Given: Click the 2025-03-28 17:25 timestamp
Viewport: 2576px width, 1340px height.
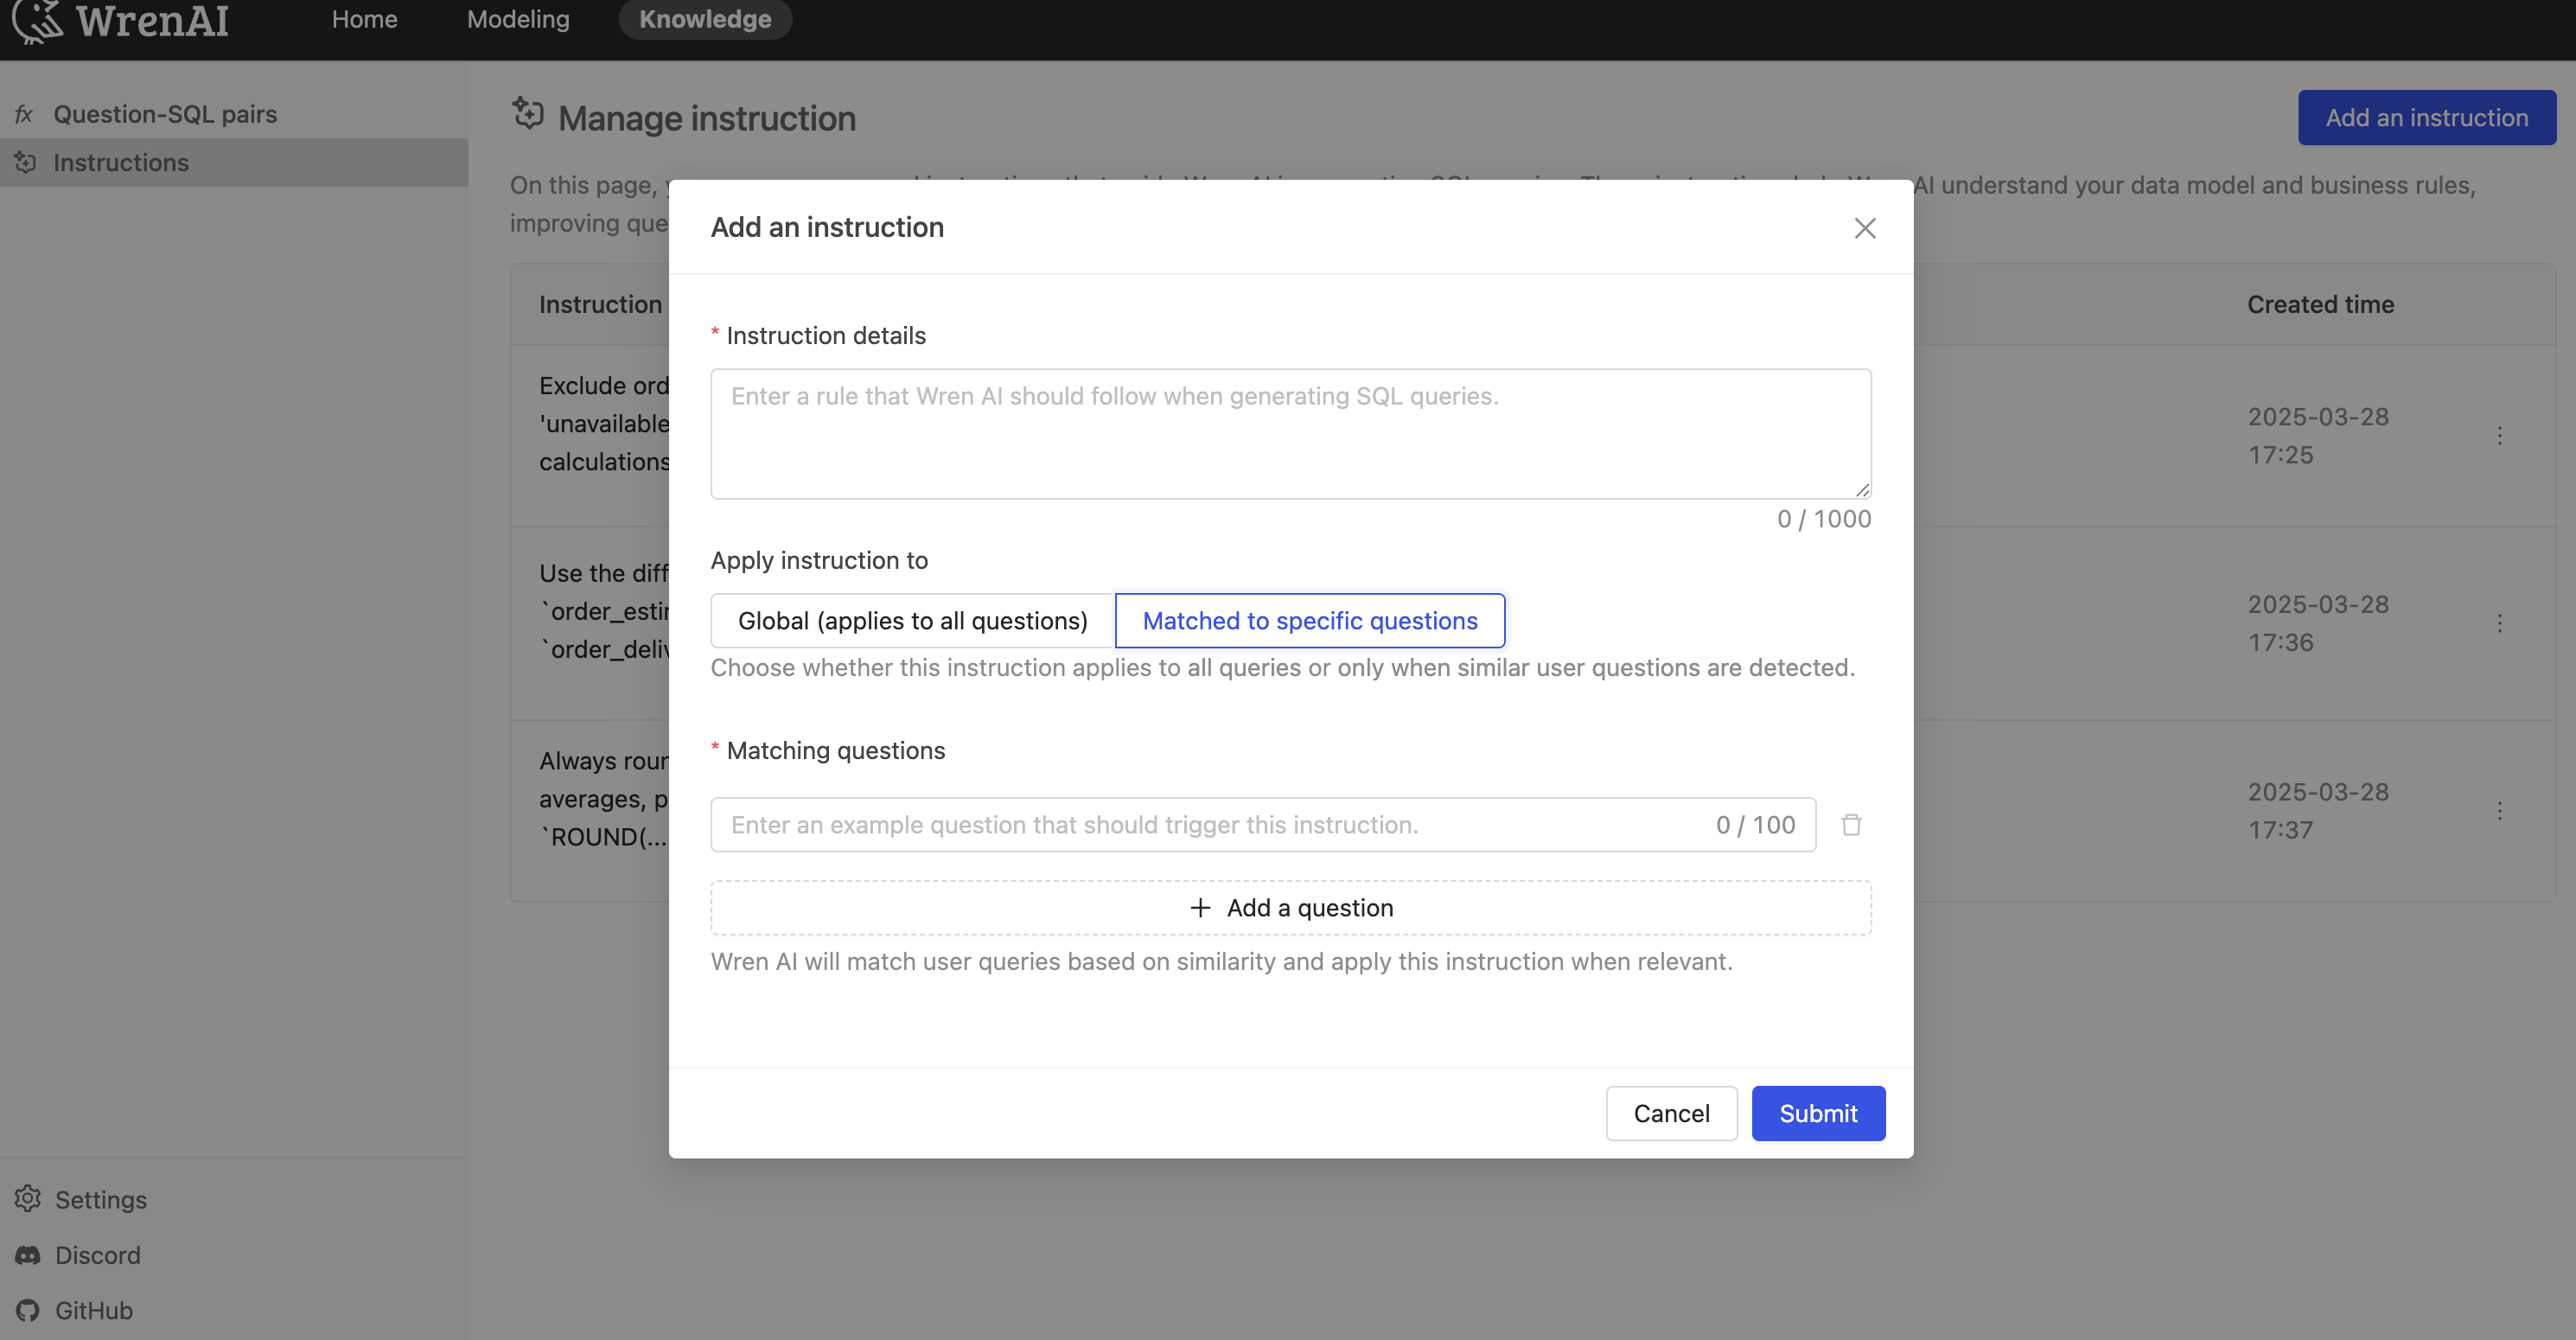Looking at the screenshot, I should pyautogui.click(x=2318, y=436).
